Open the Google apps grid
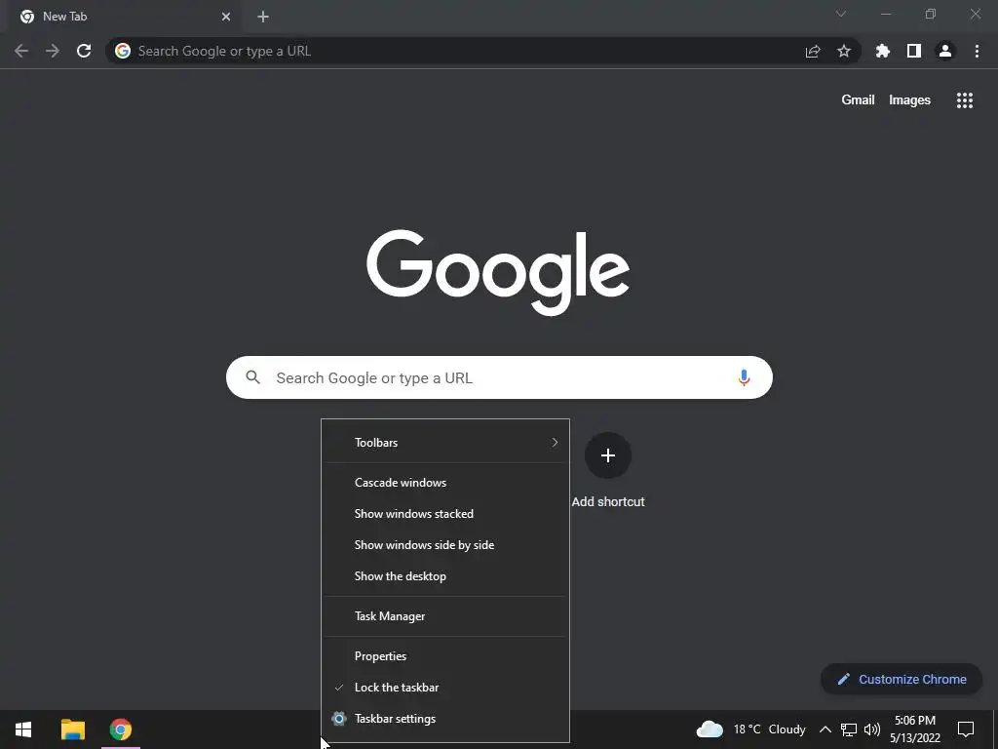The image size is (998, 749). 965,100
